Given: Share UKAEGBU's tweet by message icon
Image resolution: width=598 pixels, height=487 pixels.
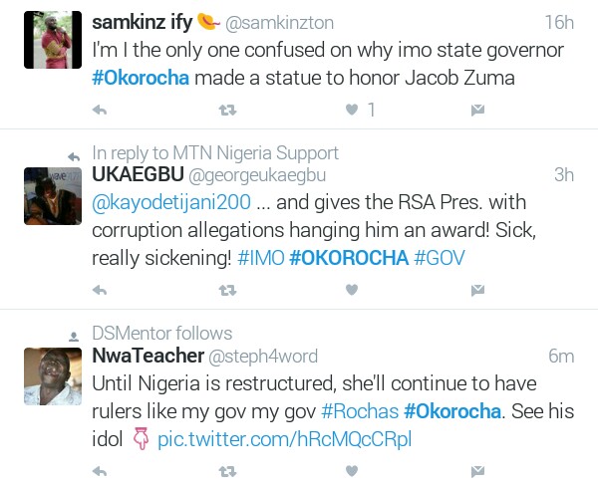Looking at the screenshot, I should [477, 290].
